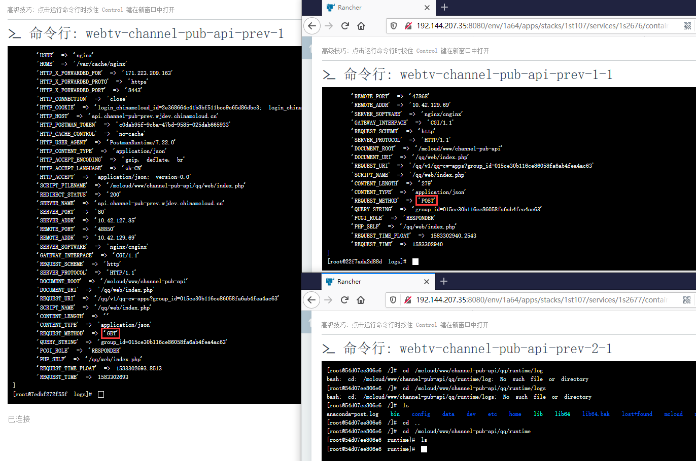Click 'data' directory in prev-2-1 terminal listing

tap(448, 414)
